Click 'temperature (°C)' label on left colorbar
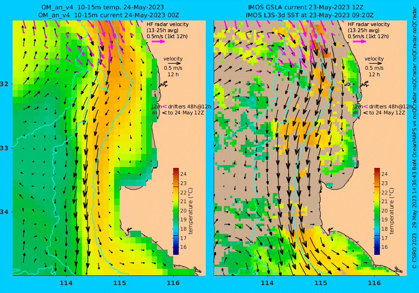Viewport: 419px width, 293px height. [x=190, y=211]
